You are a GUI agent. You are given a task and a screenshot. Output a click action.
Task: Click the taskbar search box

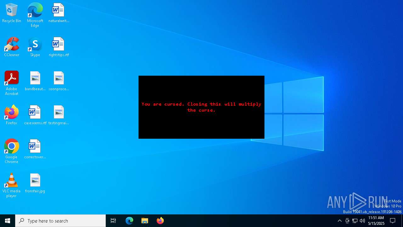(60, 221)
